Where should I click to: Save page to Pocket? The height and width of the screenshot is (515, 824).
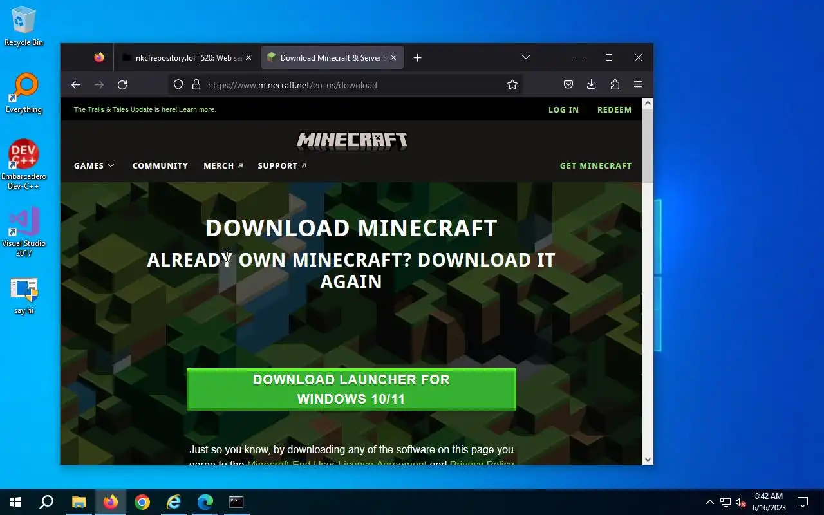pyautogui.click(x=568, y=85)
